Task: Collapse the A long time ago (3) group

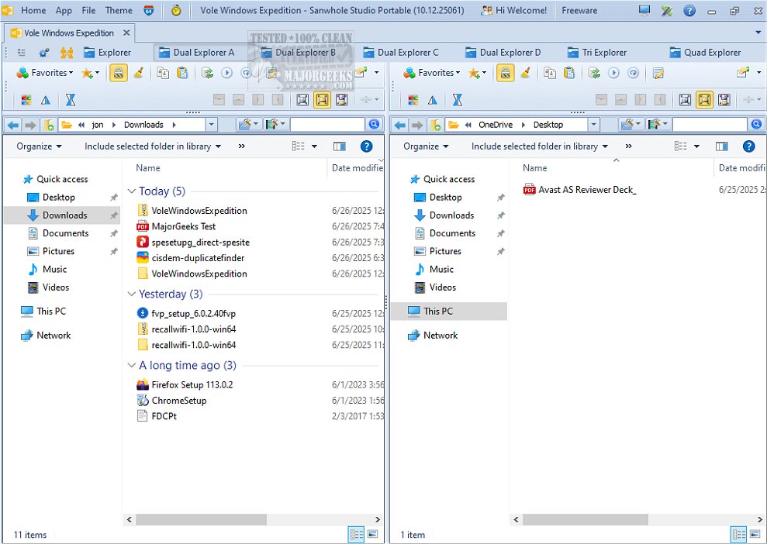Action: pos(131,365)
